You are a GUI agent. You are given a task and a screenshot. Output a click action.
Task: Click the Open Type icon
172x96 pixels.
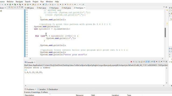point(33,5)
